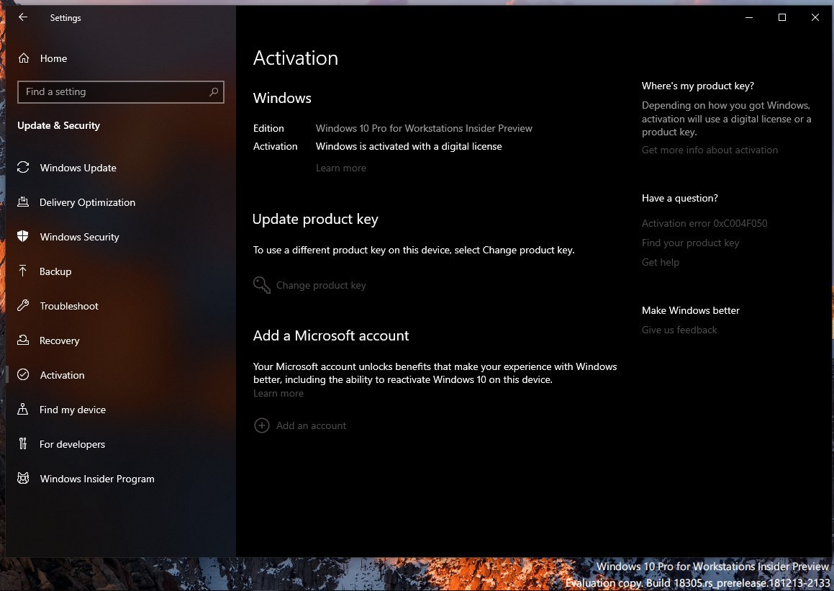The height and width of the screenshot is (591, 834).
Task: Minimize the Settings window
Action: click(x=749, y=17)
